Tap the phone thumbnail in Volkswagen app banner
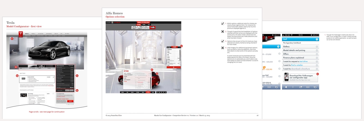 pos(286,77)
